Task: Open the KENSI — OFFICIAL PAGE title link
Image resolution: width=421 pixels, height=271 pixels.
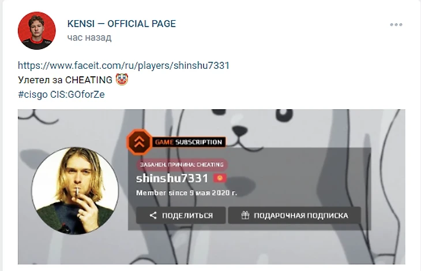Action: (x=121, y=24)
